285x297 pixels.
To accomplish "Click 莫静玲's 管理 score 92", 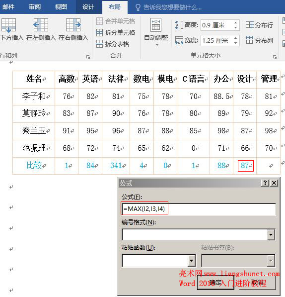I will pos(269,113).
